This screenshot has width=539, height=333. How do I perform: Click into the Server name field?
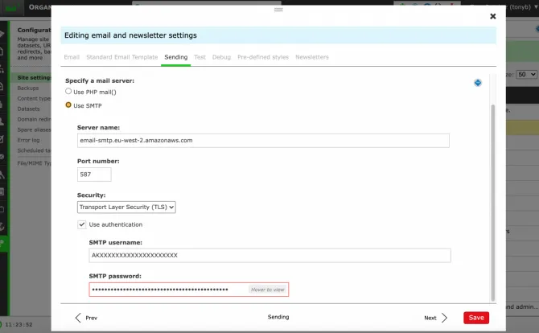click(x=263, y=141)
